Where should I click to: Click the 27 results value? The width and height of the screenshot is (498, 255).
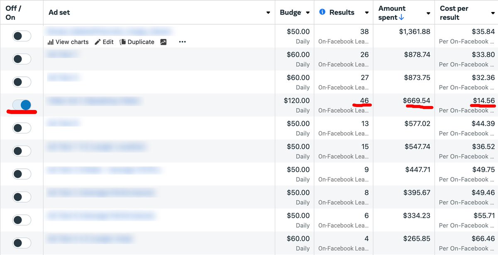click(365, 78)
